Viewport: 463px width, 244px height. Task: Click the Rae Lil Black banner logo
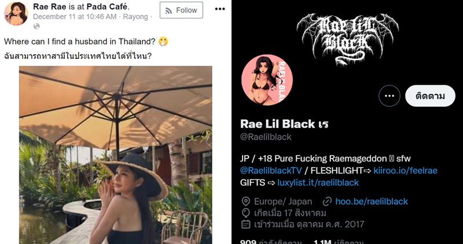coord(348,39)
